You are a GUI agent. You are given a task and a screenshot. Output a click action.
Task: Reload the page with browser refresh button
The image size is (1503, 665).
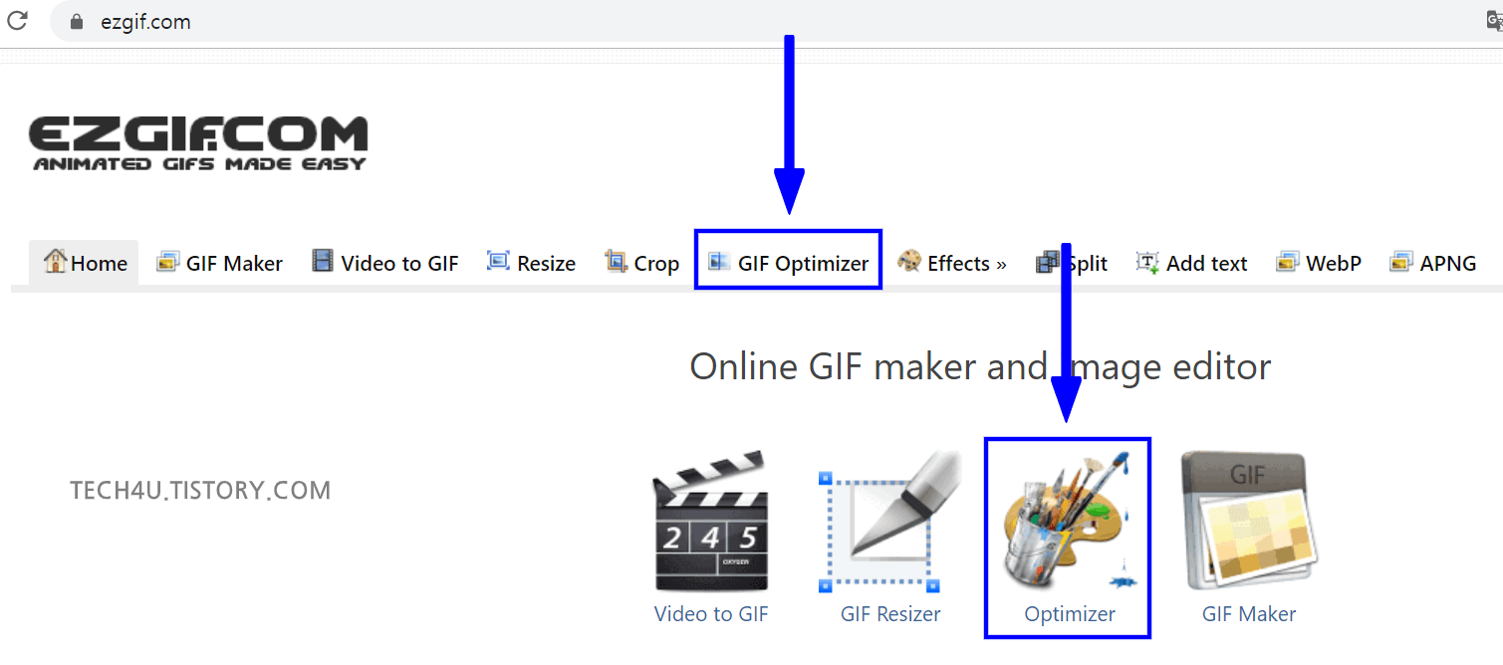coord(17,20)
